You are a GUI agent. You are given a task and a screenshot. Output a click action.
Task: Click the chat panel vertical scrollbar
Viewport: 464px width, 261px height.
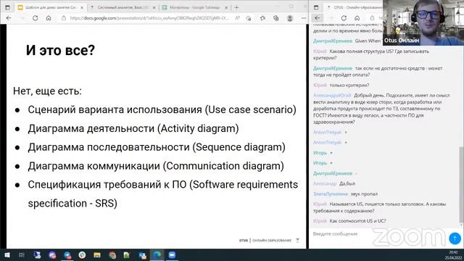pos(461,184)
